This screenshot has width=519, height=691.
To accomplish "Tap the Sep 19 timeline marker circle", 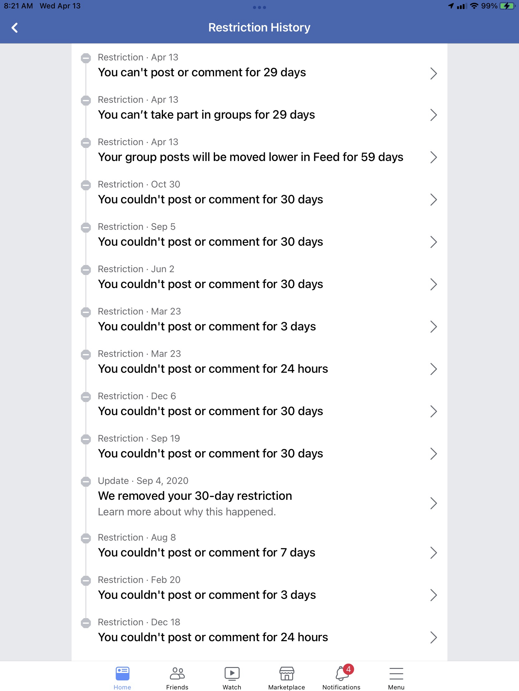I will [86, 439].
